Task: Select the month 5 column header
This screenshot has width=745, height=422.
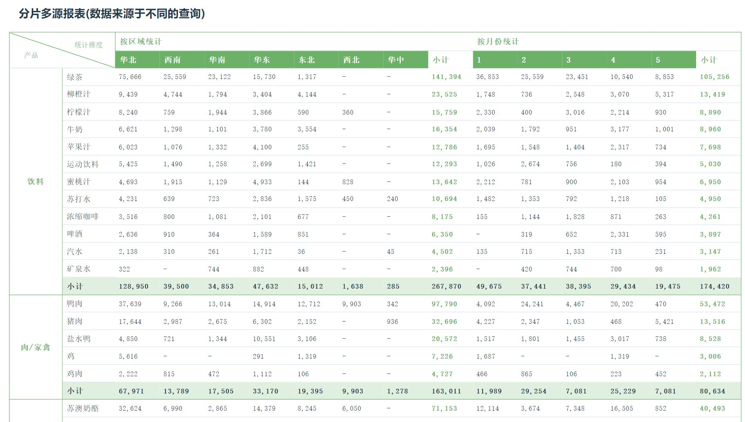Action: point(673,60)
